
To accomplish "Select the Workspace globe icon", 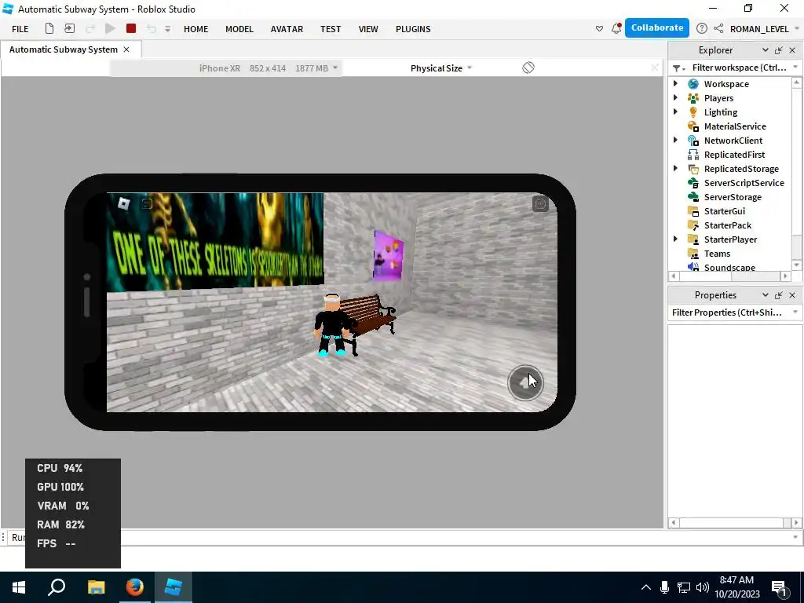I will pos(693,83).
